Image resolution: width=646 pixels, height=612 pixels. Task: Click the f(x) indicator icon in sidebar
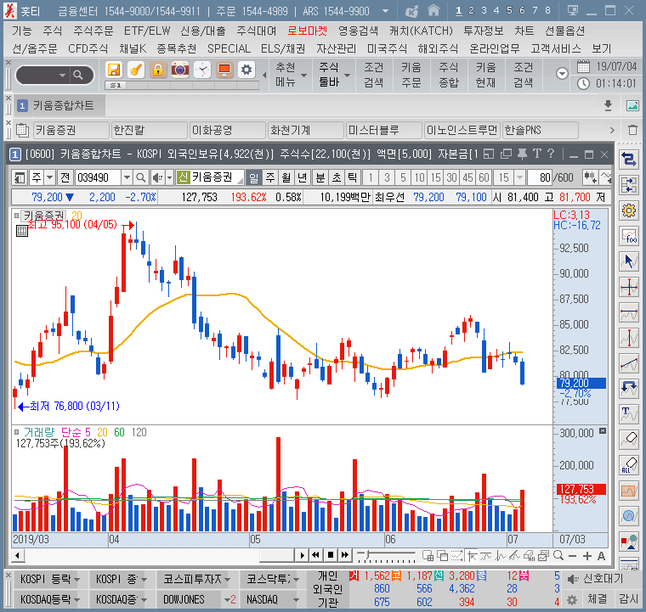629,236
